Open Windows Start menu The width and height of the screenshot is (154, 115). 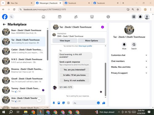coord(4,112)
